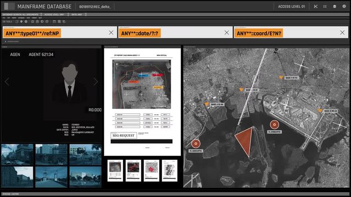The height and width of the screenshot is (197, 351).
Task: Click aerial map image in CPI report page
Action: 141,84
